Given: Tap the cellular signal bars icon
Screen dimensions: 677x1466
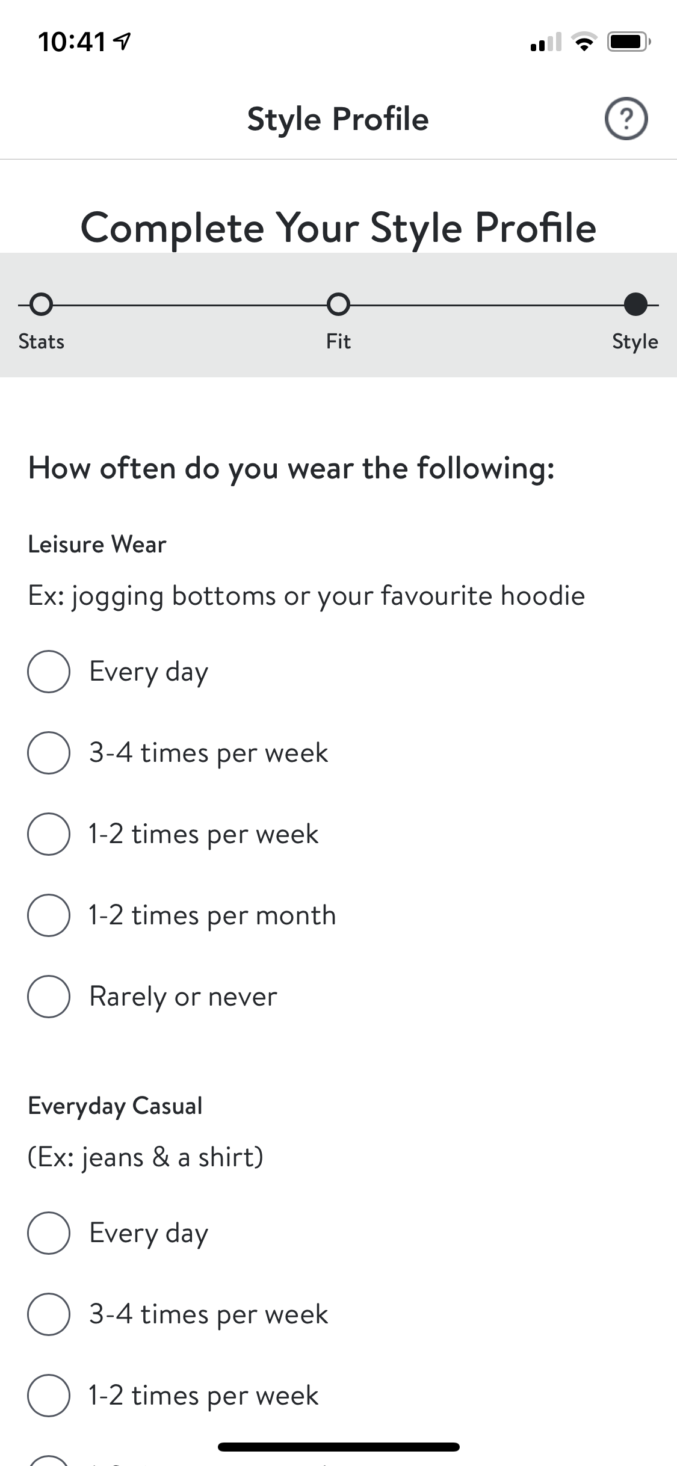Looking at the screenshot, I should [545, 43].
